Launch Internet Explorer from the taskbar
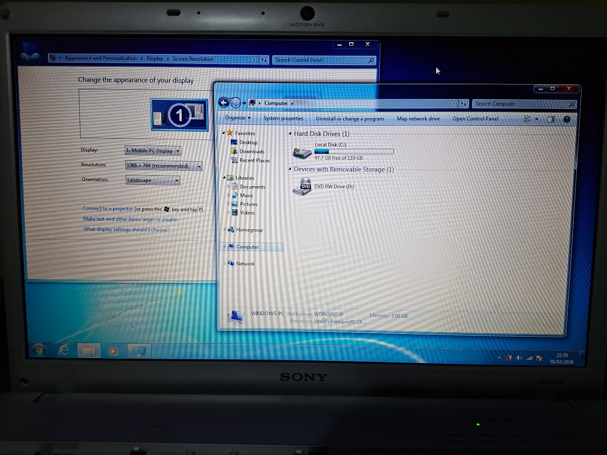The height and width of the screenshot is (455, 607). [x=64, y=350]
